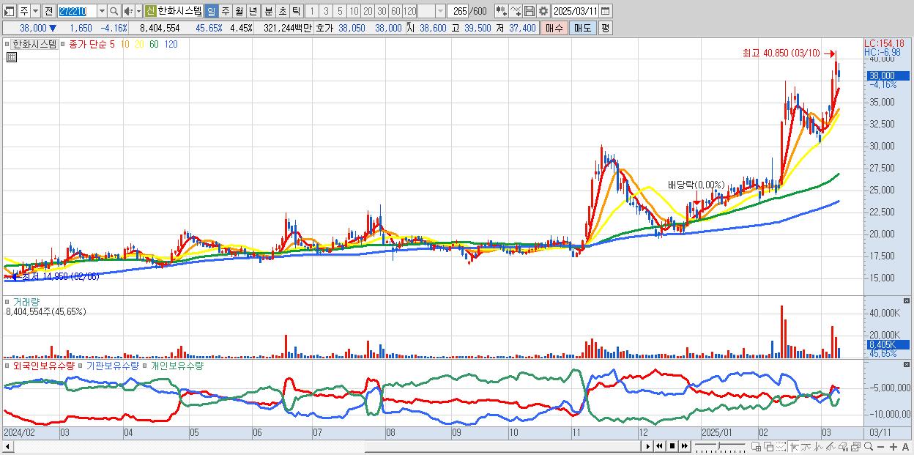
Task: Open the calendar date picker icon
Action: coord(605,11)
